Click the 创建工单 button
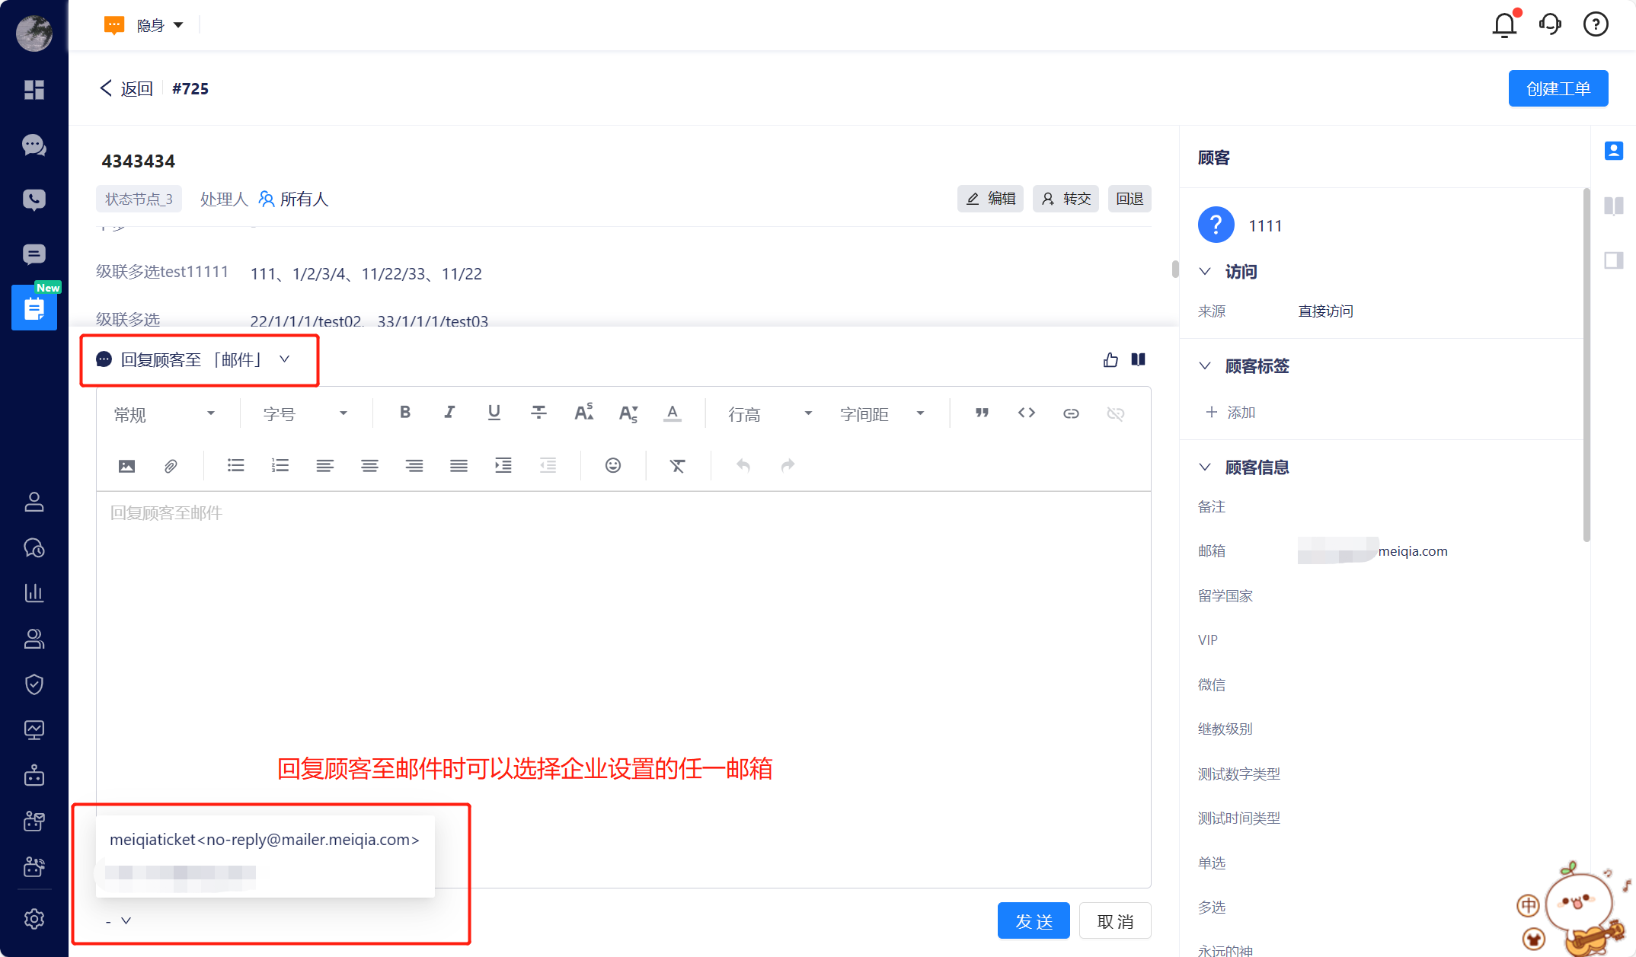Image resolution: width=1636 pixels, height=957 pixels. (1558, 88)
